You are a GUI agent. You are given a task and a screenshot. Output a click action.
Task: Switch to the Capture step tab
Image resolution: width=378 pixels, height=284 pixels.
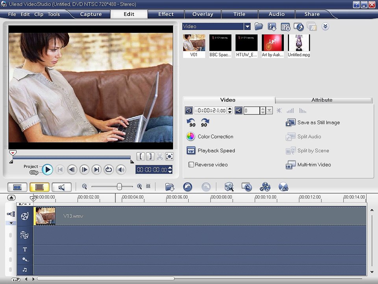click(91, 14)
